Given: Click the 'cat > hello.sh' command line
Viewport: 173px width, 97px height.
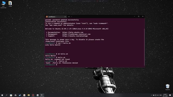Looking at the screenshot, I should [x=58, y=43].
